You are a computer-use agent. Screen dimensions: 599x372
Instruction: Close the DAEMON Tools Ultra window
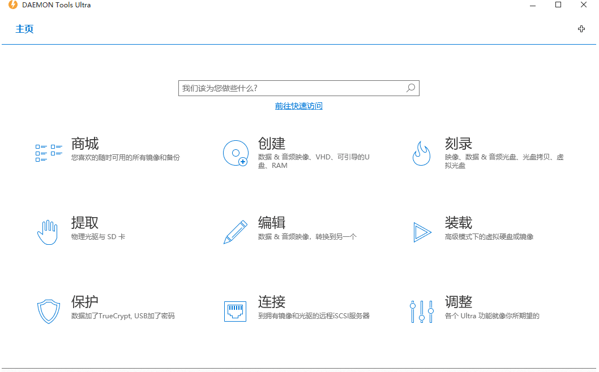(584, 5)
